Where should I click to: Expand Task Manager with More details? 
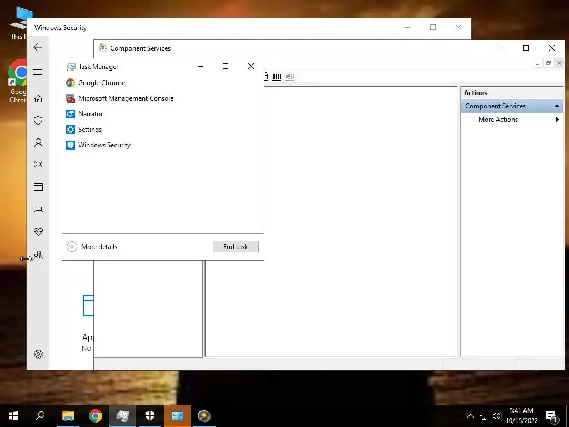(x=92, y=247)
